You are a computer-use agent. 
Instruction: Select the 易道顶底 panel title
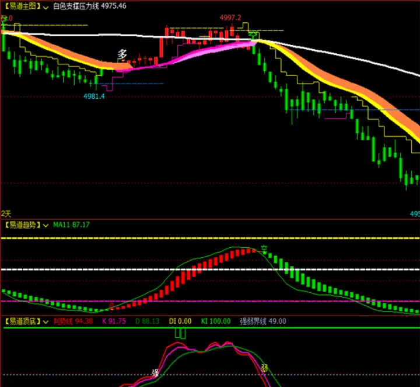(x=21, y=321)
